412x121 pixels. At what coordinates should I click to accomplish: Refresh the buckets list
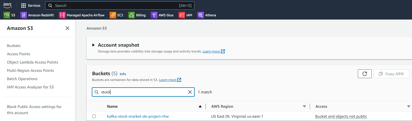coord(365,74)
